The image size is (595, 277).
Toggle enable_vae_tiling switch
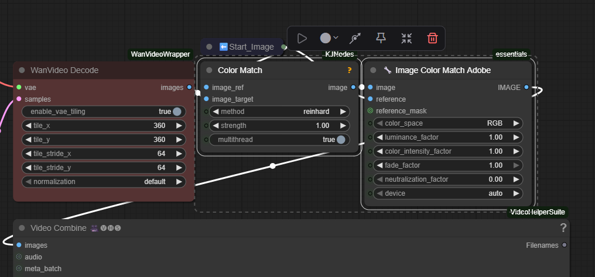(177, 112)
